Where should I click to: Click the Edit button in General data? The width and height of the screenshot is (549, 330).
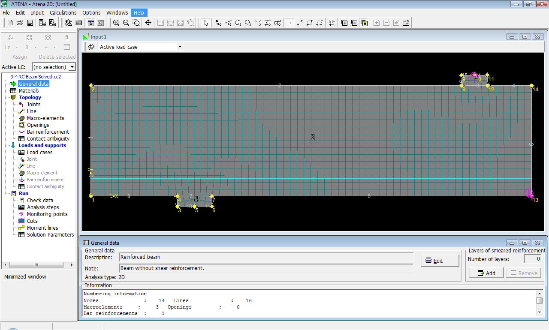(440, 261)
